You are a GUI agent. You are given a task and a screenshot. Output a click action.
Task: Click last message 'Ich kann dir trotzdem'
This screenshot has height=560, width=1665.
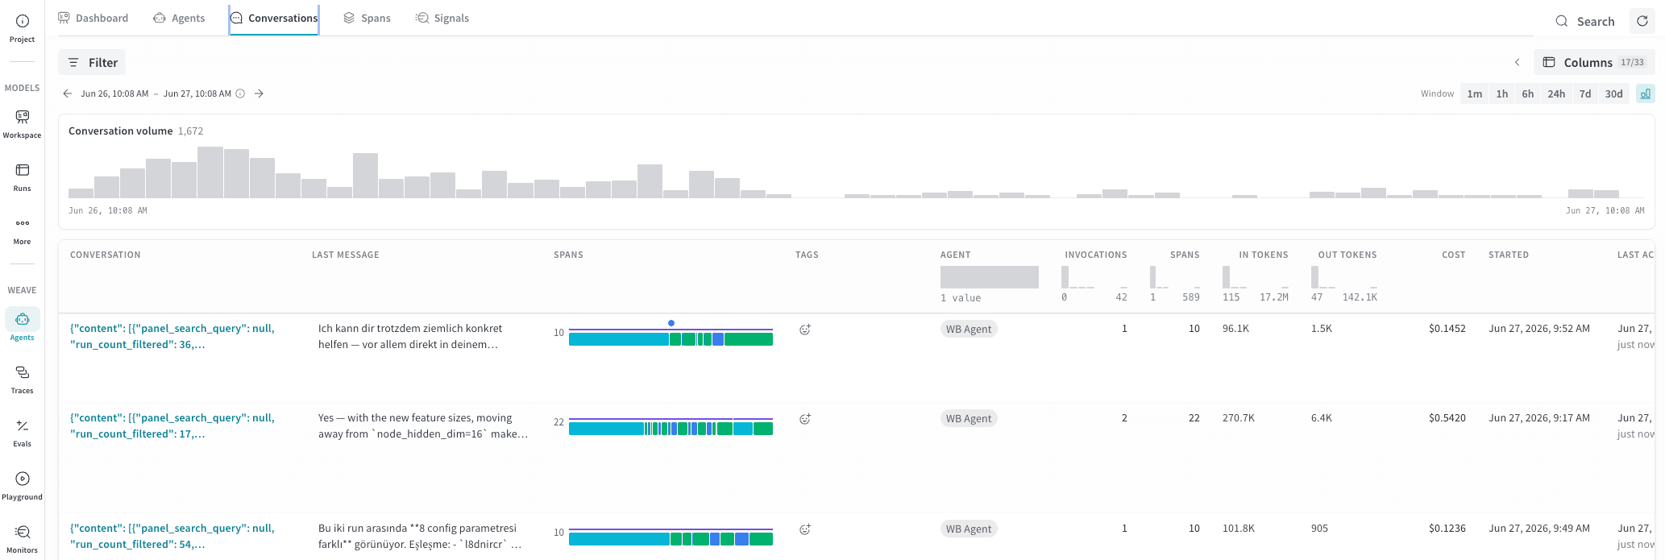[410, 336]
